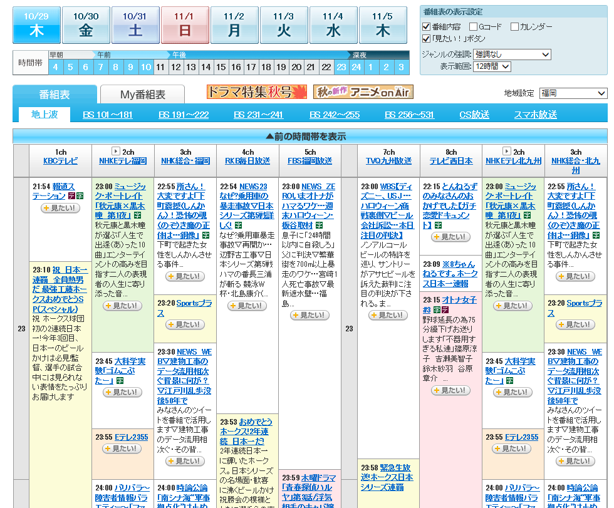Switch to the 番組表 tab

pos(55,95)
